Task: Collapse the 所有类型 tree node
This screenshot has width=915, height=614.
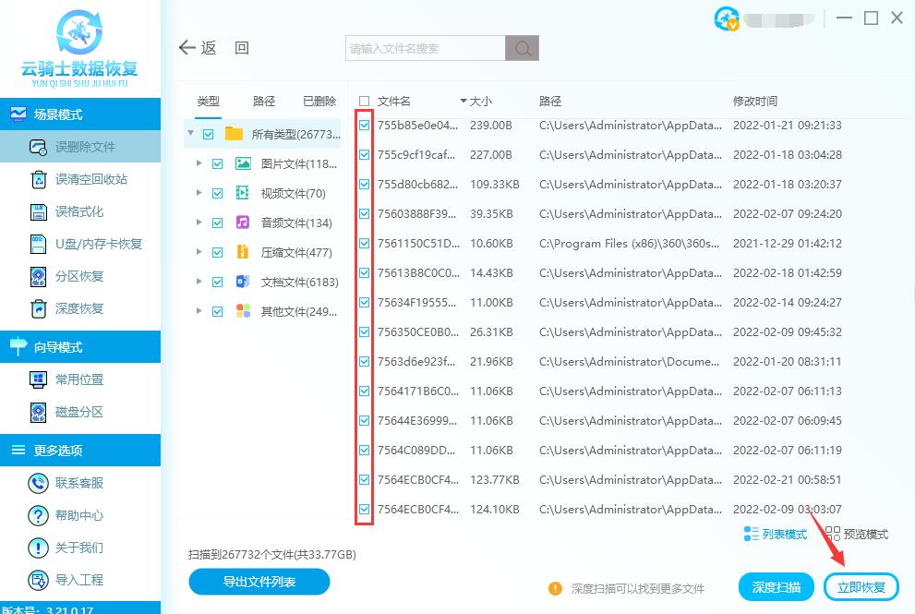Action: click(x=191, y=133)
